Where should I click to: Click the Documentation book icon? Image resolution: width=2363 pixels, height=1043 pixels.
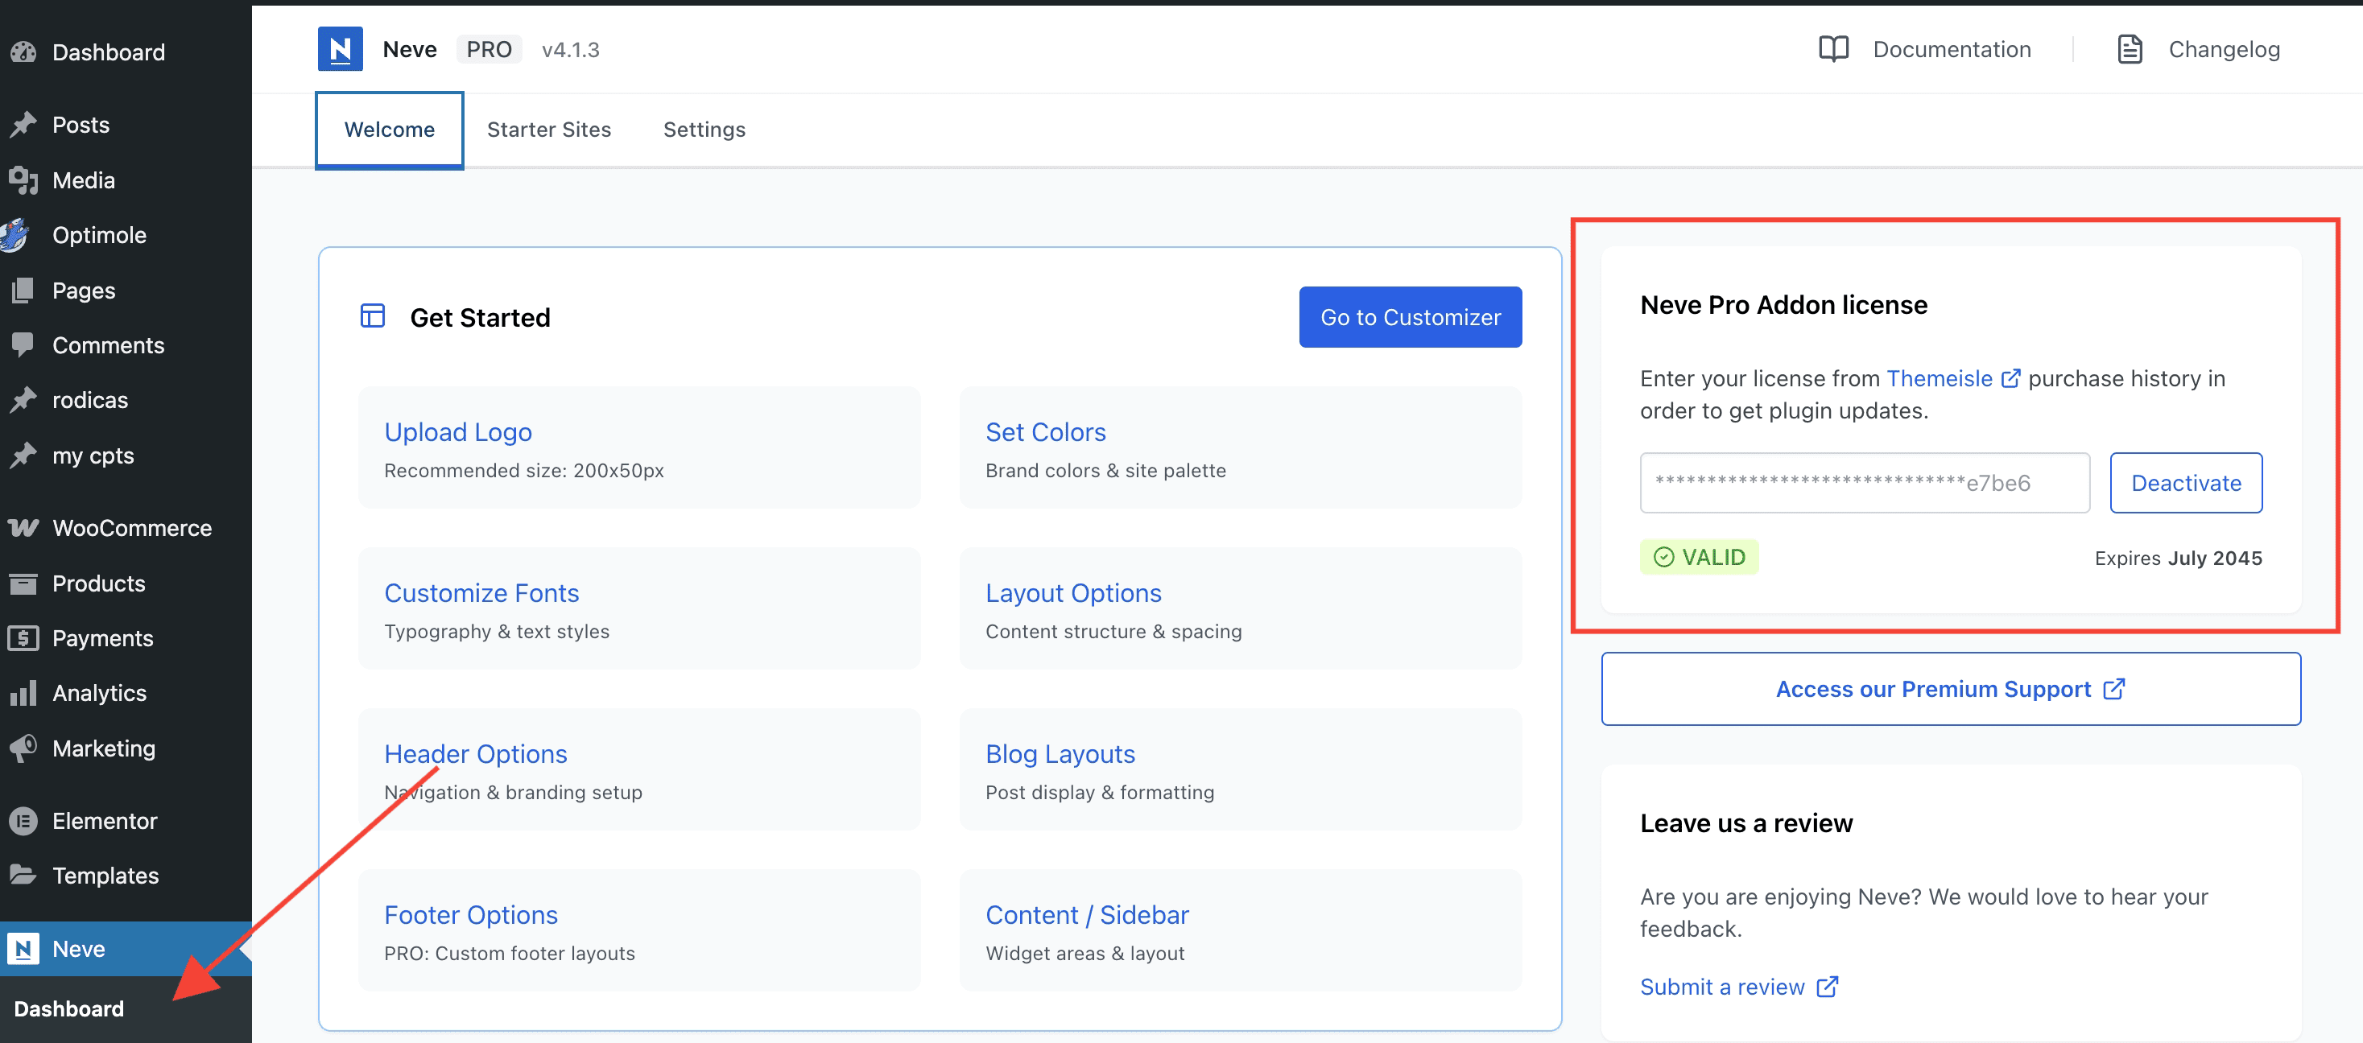point(1832,50)
